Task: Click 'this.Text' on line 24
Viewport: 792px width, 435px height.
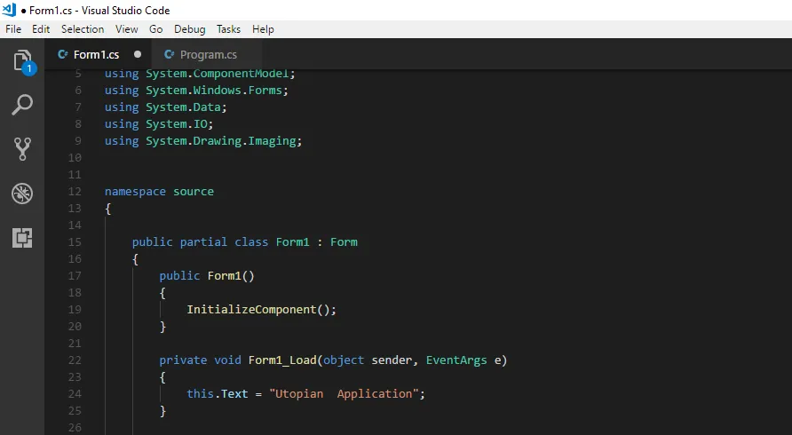Action: tap(218, 394)
